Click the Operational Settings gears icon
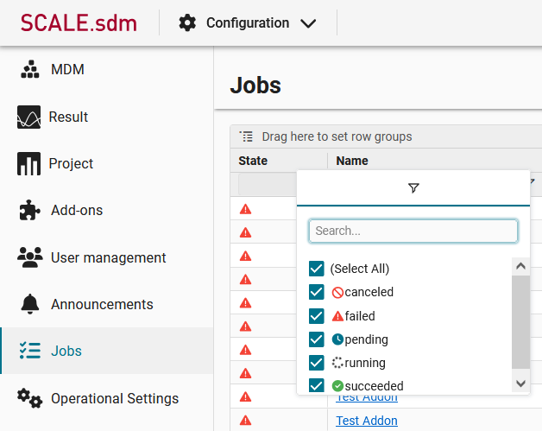The height and width of the screenshot is (431, 542). (30, 398)
